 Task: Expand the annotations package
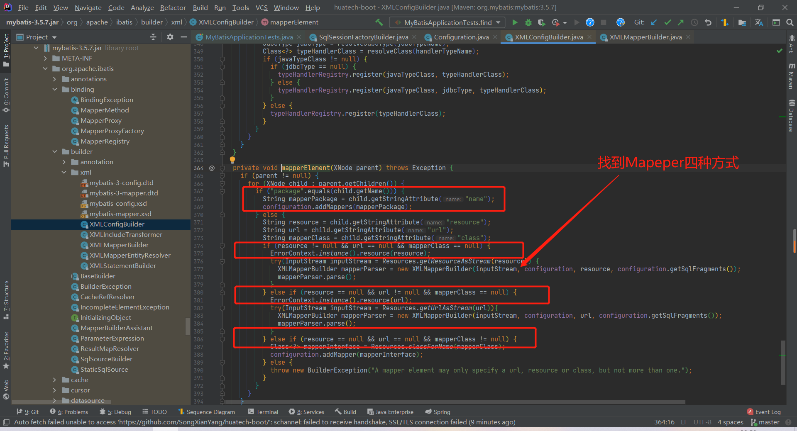click(54, 79)
